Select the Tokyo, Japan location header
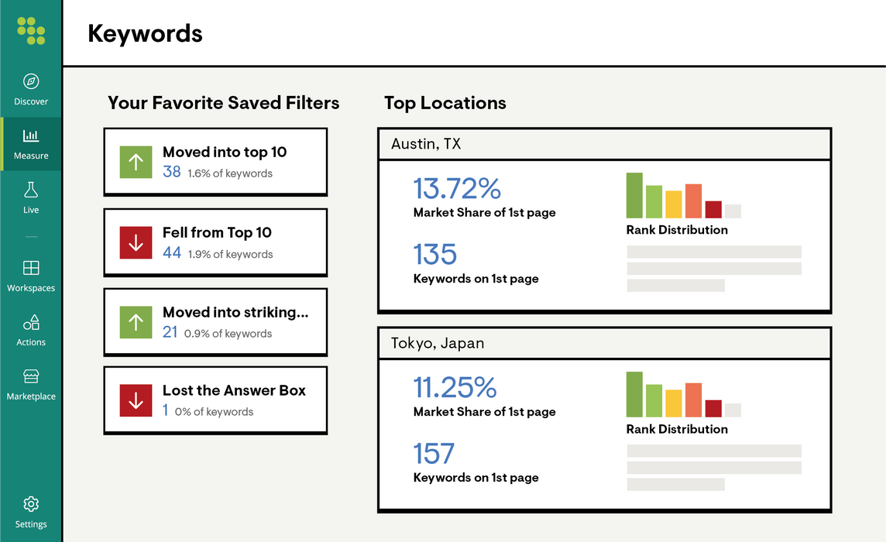 pos(605,343)
